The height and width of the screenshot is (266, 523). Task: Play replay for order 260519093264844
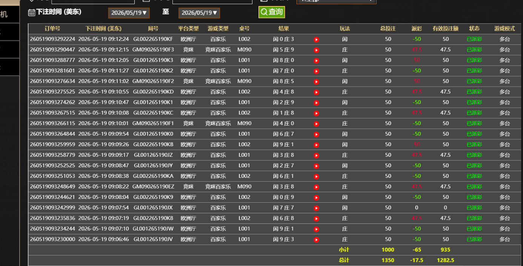(316, 135)
